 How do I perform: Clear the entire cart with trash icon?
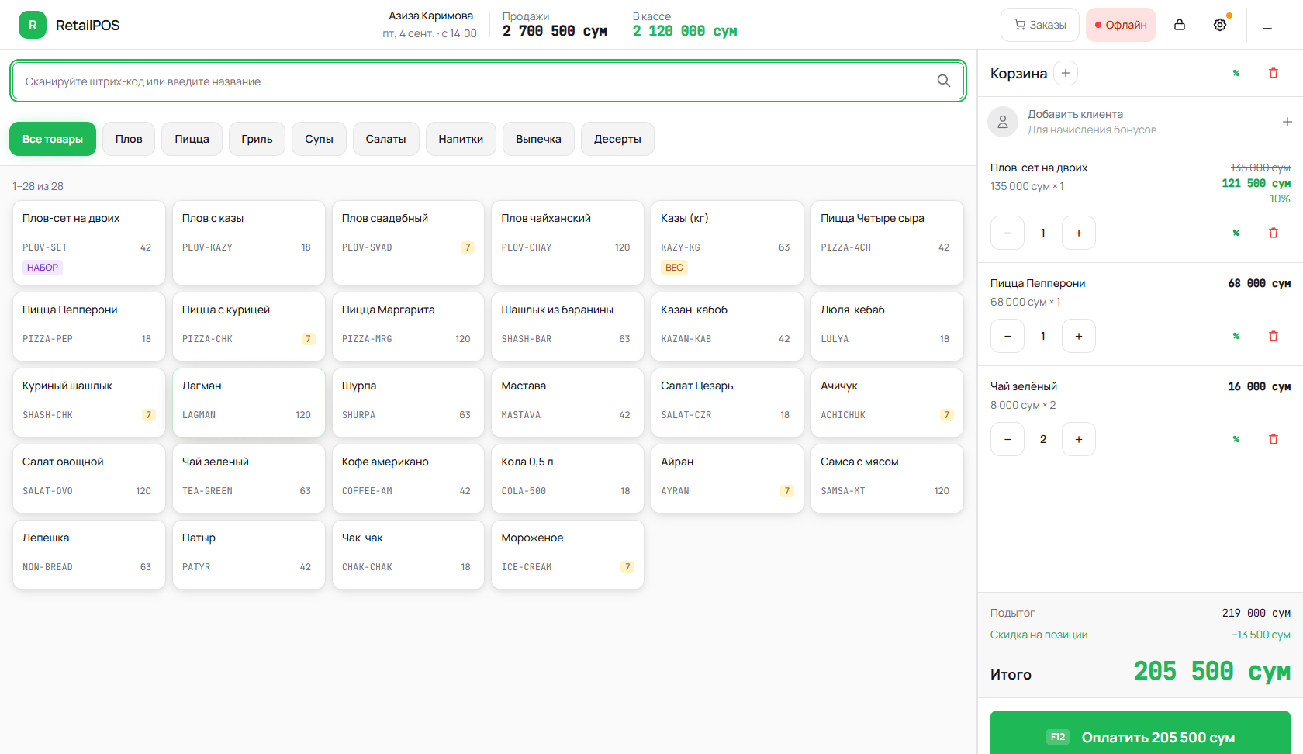click(1274, 73)
